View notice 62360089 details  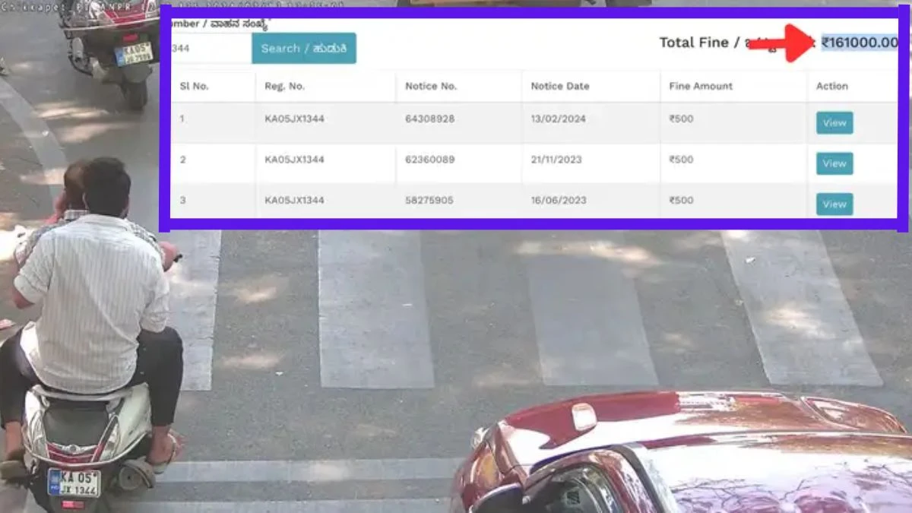[834, 163]
